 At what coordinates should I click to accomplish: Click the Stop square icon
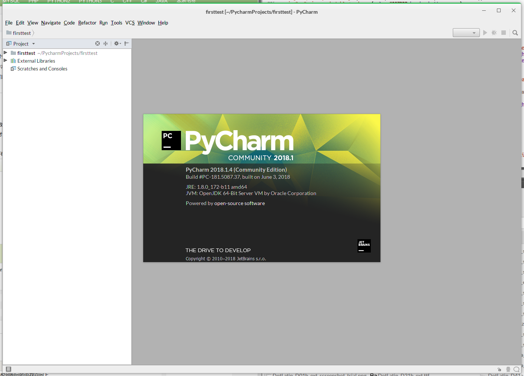pos(504,33)
